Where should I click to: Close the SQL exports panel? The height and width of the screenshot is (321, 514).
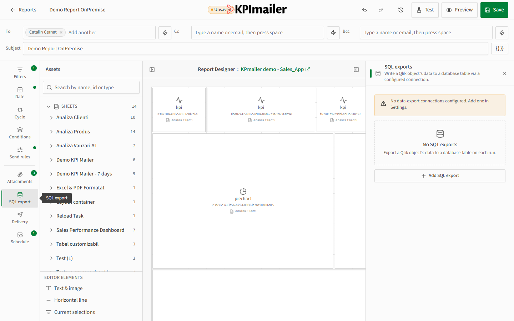point(505,73)
